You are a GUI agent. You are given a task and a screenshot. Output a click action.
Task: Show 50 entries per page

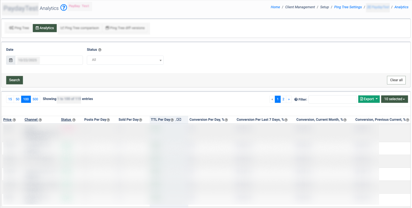point(18,99)
